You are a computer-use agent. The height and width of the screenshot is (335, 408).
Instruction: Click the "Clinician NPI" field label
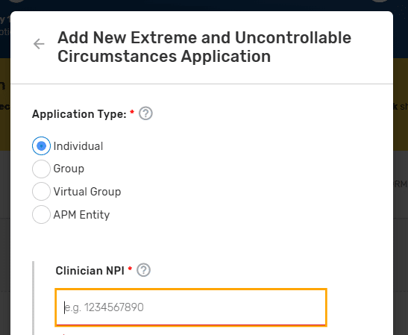click(x=90, y=271)
